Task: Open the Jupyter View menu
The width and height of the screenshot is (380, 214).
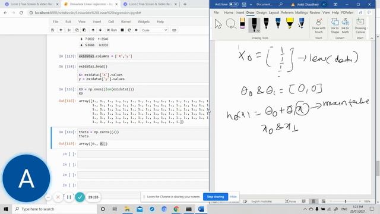Action: [82, 21]
